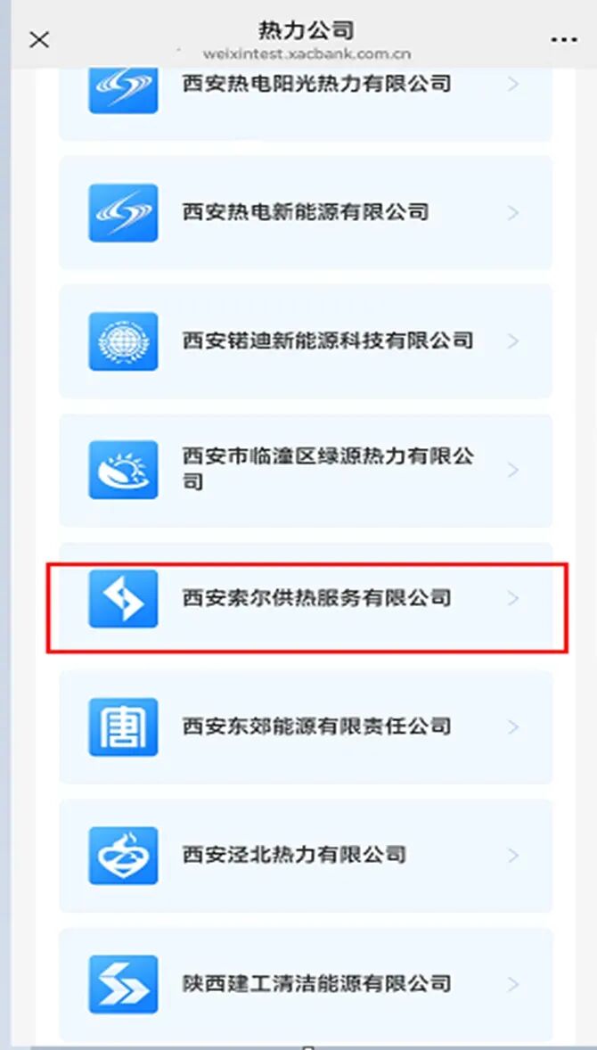Choose 西安泾北热力有限公司 from the list

click(306, 856)
